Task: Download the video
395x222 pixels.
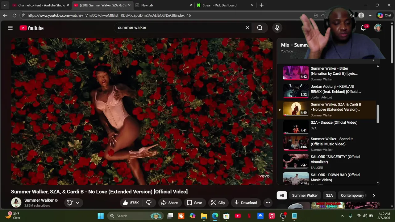Action: click(x=246, y=203)
